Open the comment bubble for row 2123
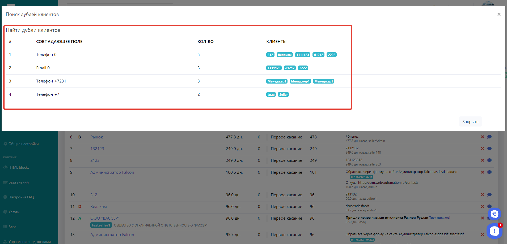Image resolution: width=507 pixels, height=244 pixels. coord(489,160)
